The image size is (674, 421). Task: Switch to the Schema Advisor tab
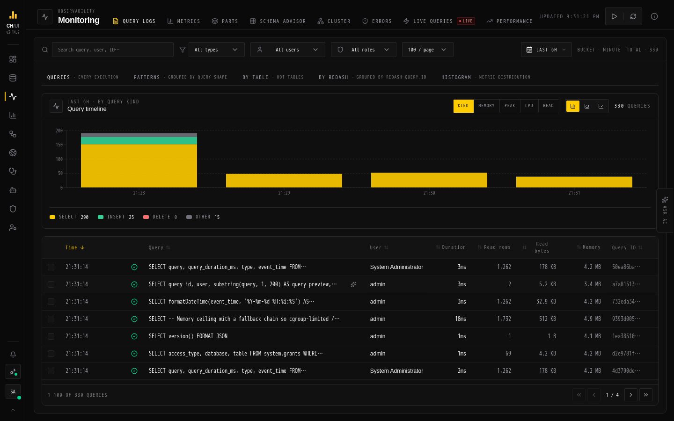(278, 21)
